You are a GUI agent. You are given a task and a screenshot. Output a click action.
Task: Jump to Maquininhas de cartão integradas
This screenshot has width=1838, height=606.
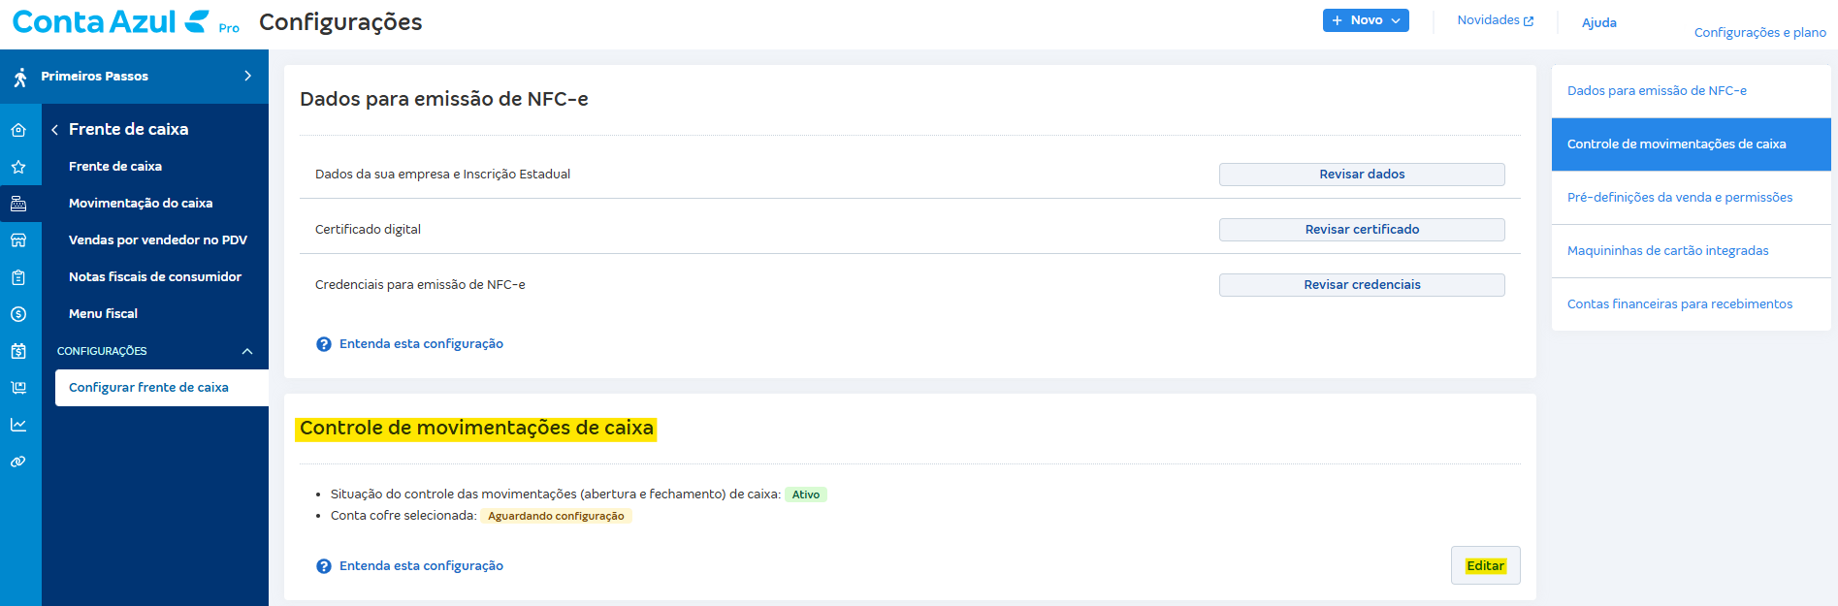[1692, 251]
